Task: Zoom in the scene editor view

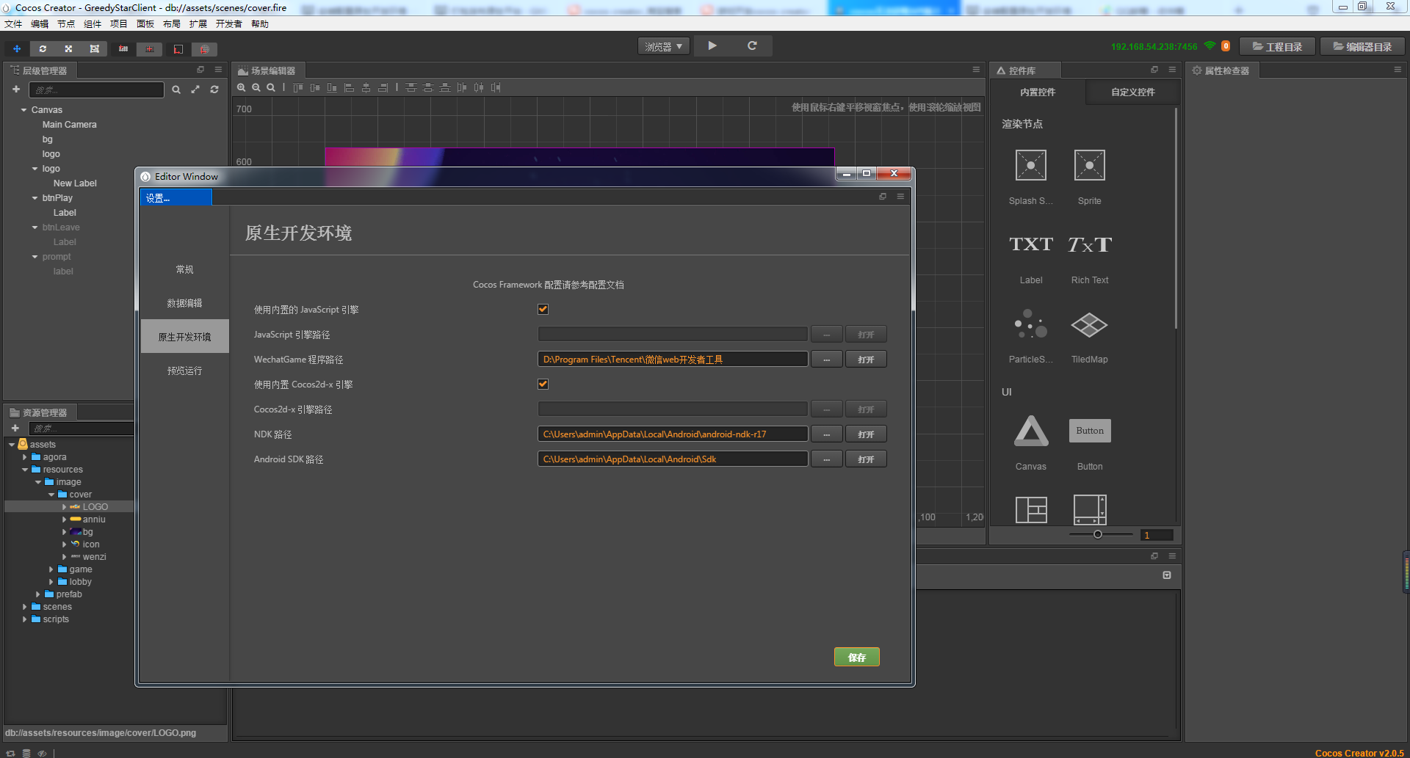Action: (x=242, y=87)
